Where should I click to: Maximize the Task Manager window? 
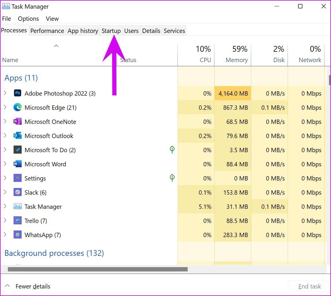point(300,6)
